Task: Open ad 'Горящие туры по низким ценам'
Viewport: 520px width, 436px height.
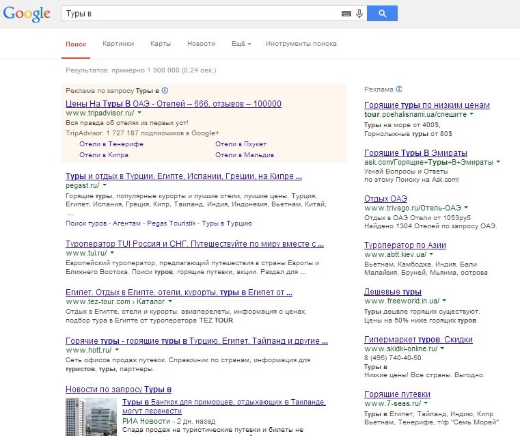Action: pos(427,105)
